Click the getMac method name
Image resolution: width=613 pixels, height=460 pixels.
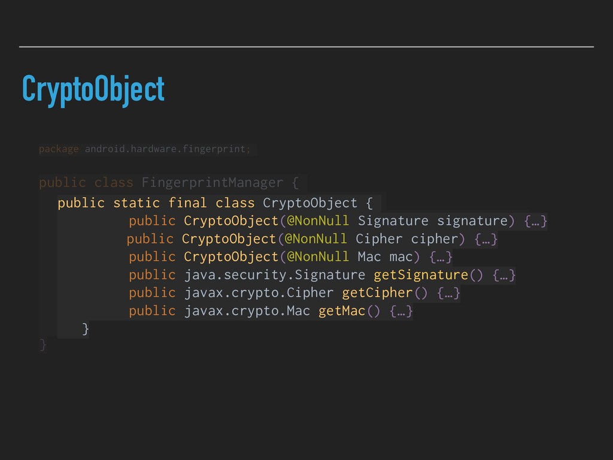(x=342, y=311)
